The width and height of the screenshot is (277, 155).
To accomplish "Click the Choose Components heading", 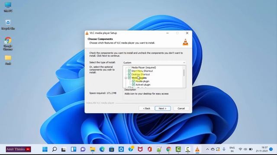I will (x=100, y=39).
